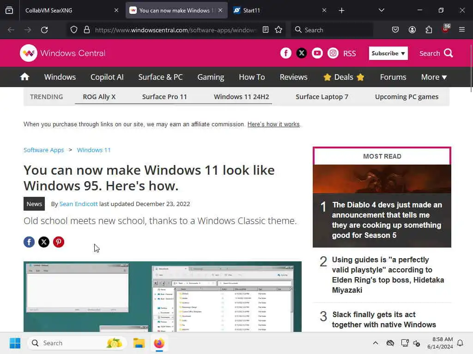
Task: List all tabs dropdown arrow
Action: coord(381,10)
